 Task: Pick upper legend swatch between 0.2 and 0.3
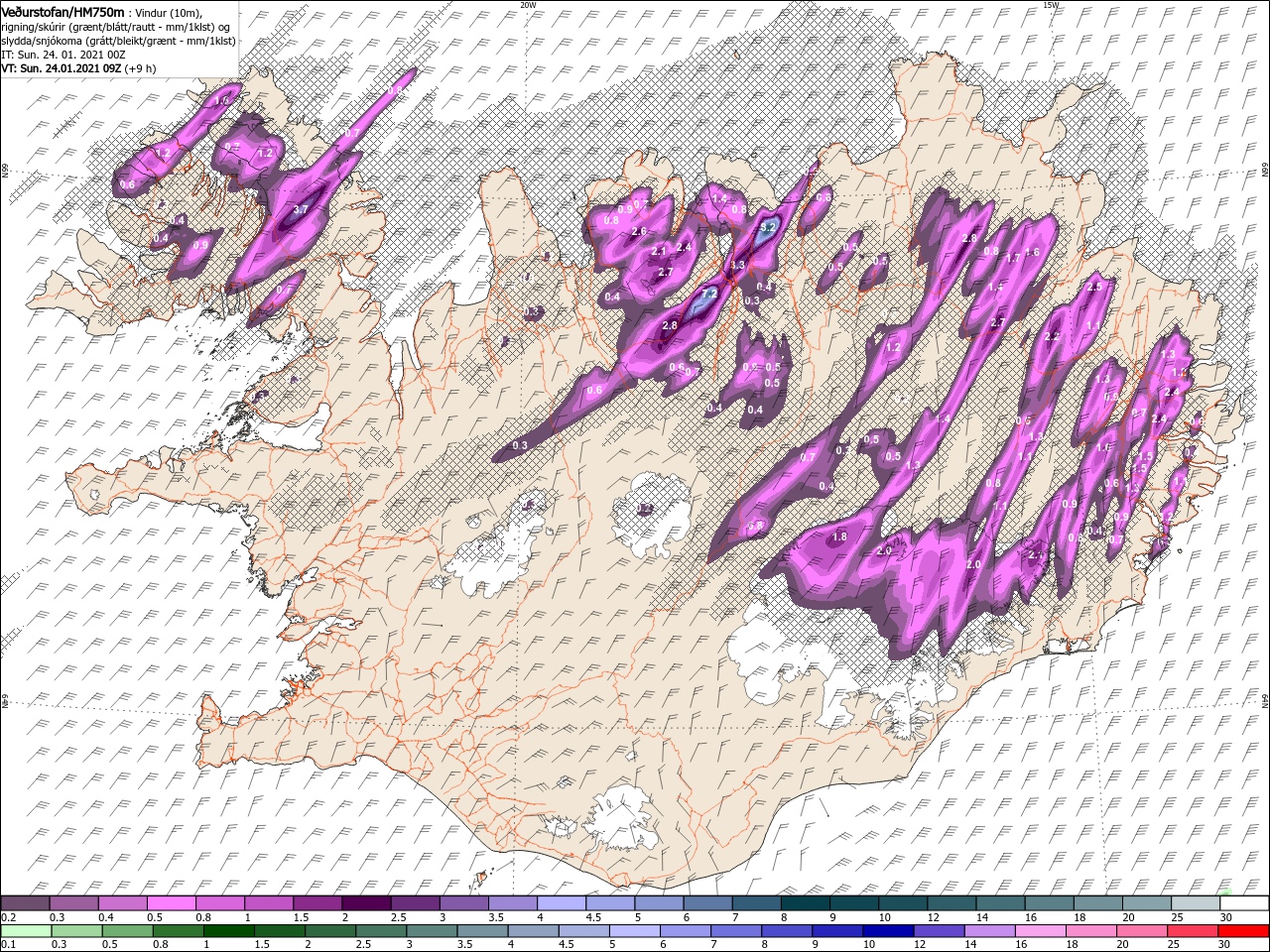(25, 903)
